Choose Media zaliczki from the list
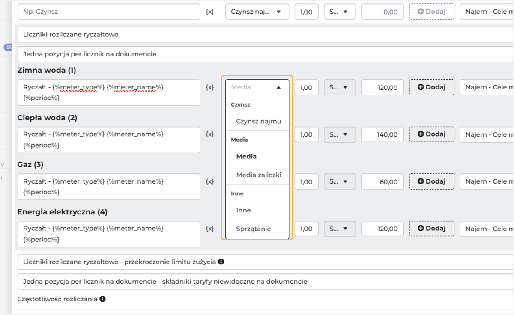This screenshot has width=514, height=315. [258, 175]
